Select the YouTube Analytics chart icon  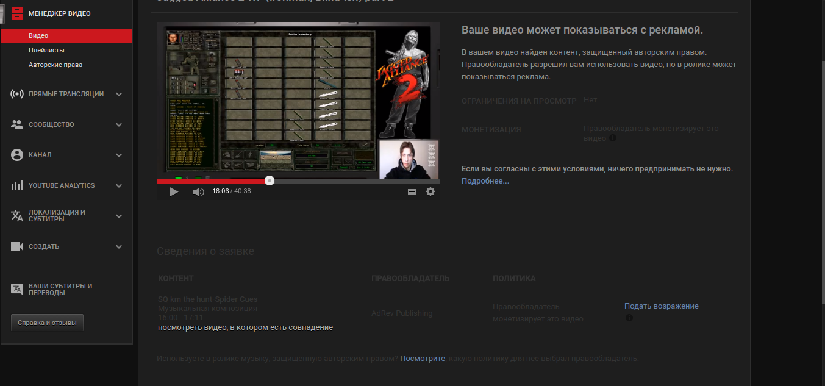pos(16,185)
